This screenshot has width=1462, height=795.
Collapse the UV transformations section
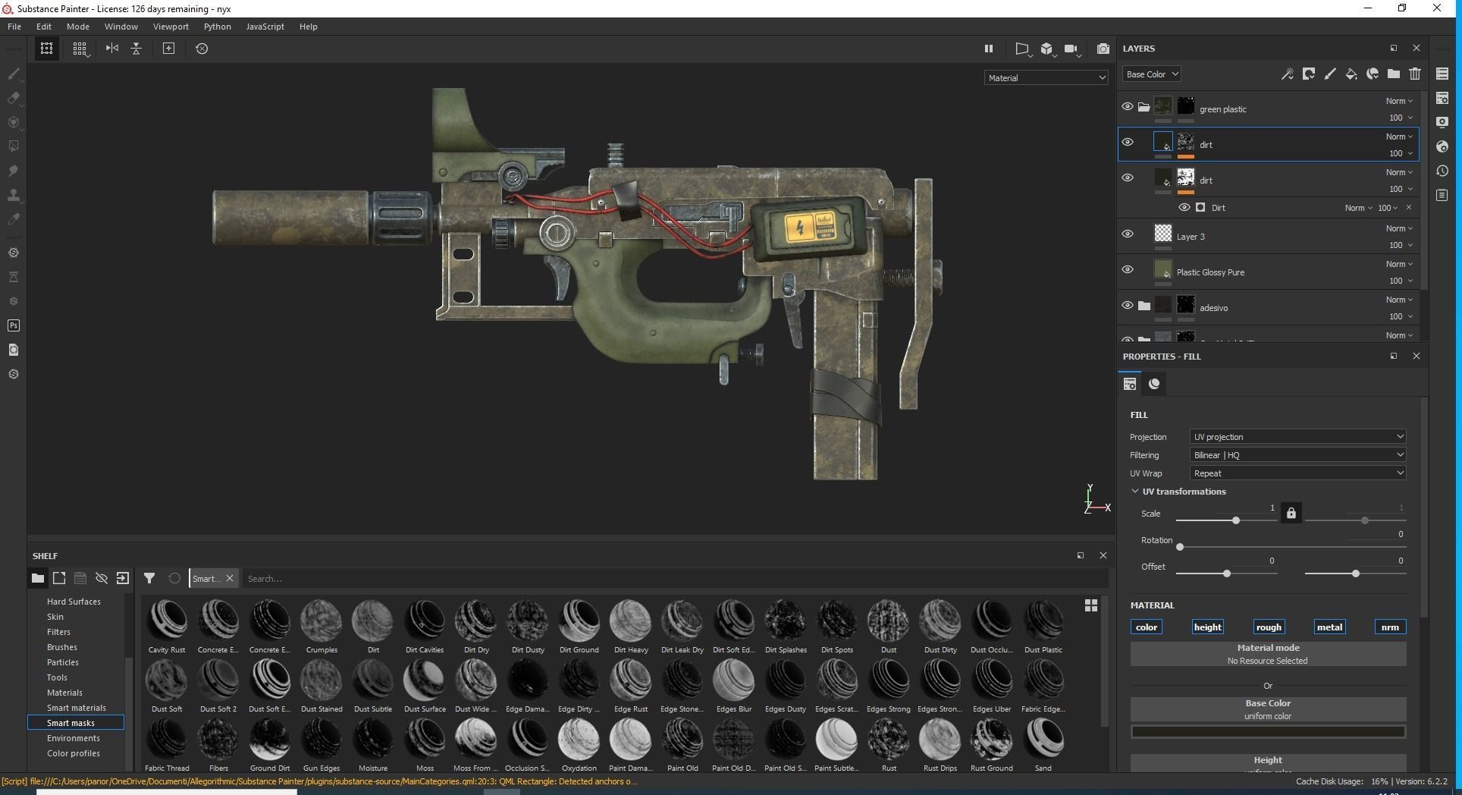coord(1135,491)
